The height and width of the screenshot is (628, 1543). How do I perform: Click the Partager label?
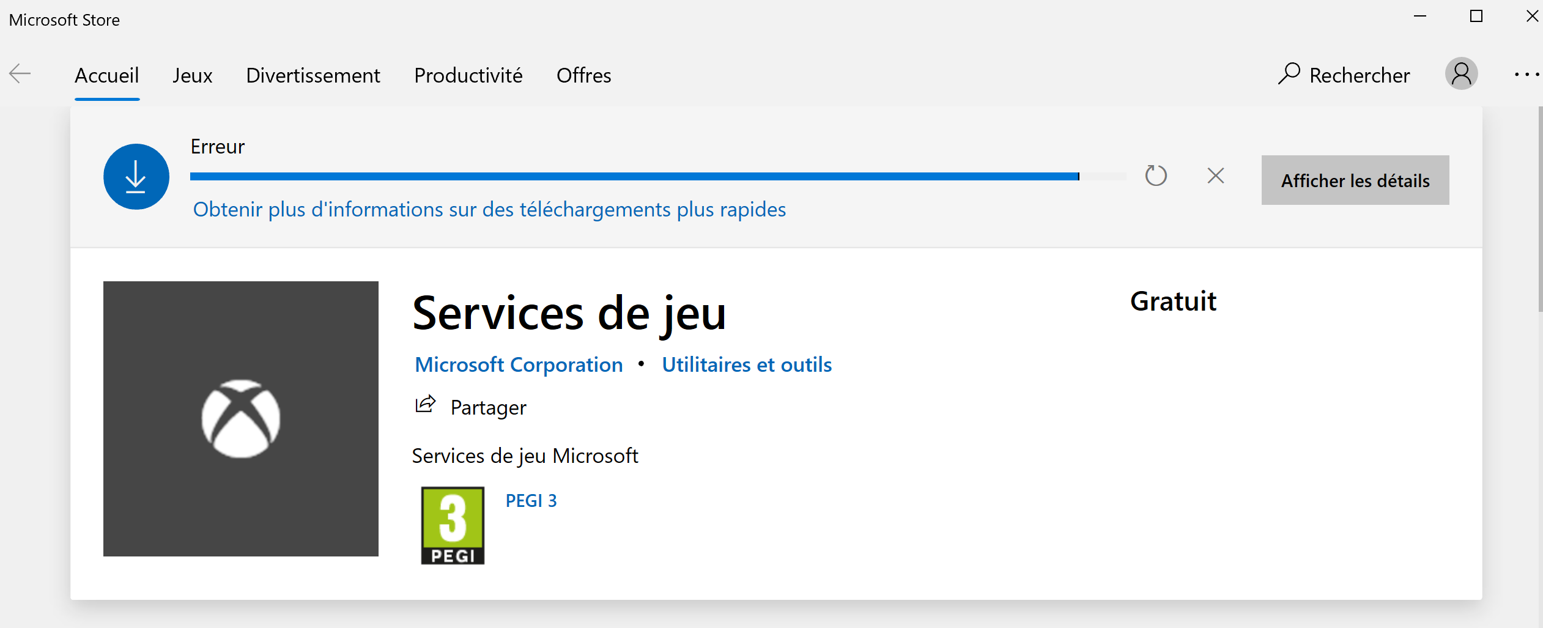(x=488, y=408)
